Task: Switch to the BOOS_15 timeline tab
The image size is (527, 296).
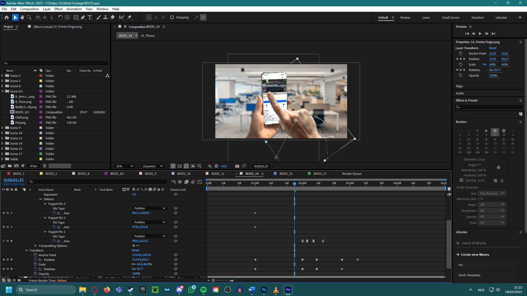Action: [x=286, y=174]
